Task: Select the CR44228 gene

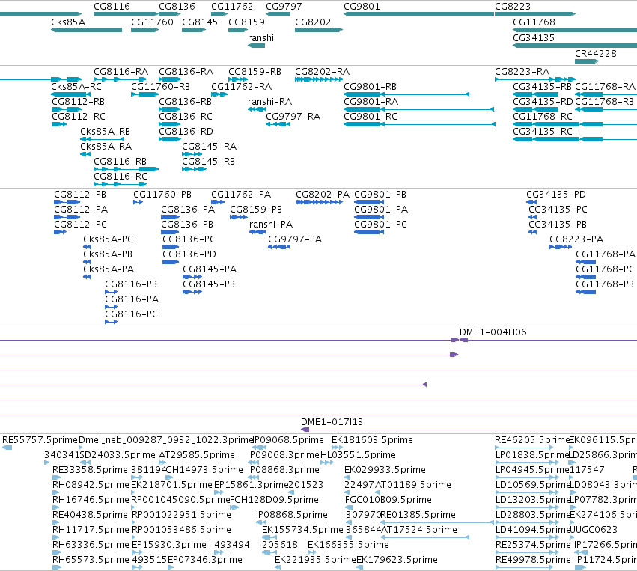Action: (587, 61)
